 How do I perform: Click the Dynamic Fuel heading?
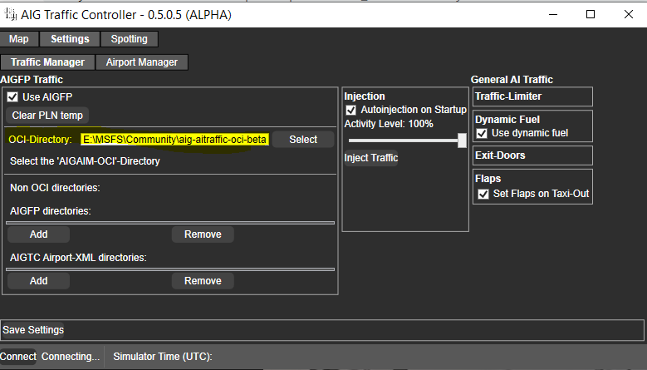click(x=507, y=120)
